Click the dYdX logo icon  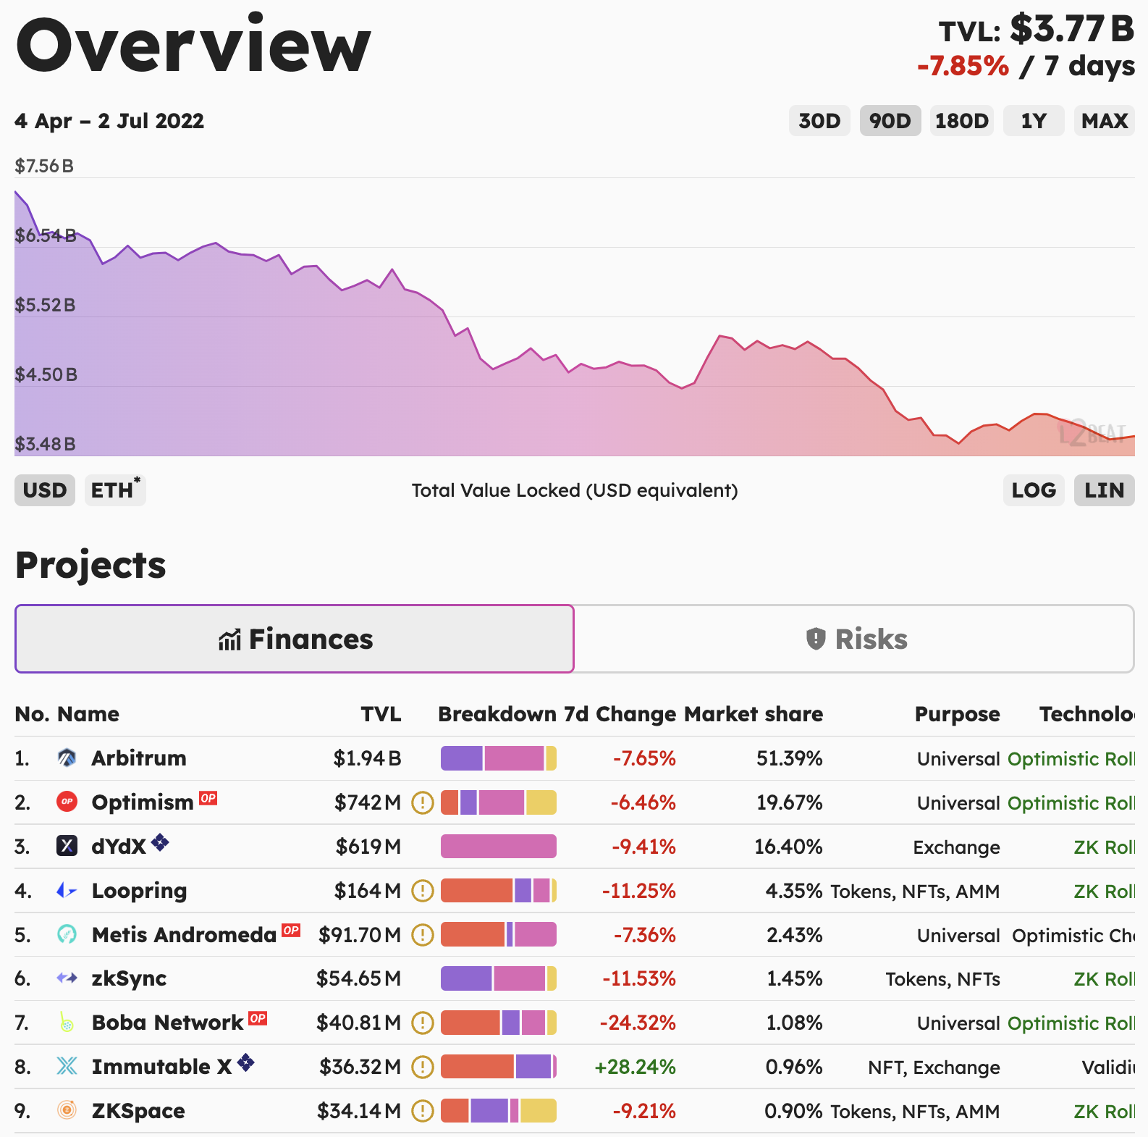click(67, 846)
